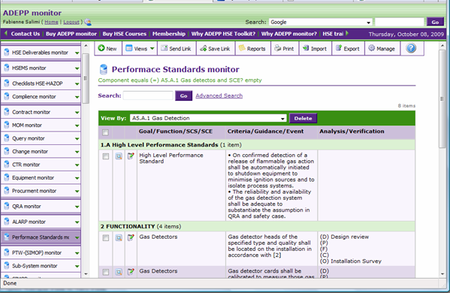Open Membership in the purple menu bar
Viewport: 450px width, 293px height.
coord(169,34)
